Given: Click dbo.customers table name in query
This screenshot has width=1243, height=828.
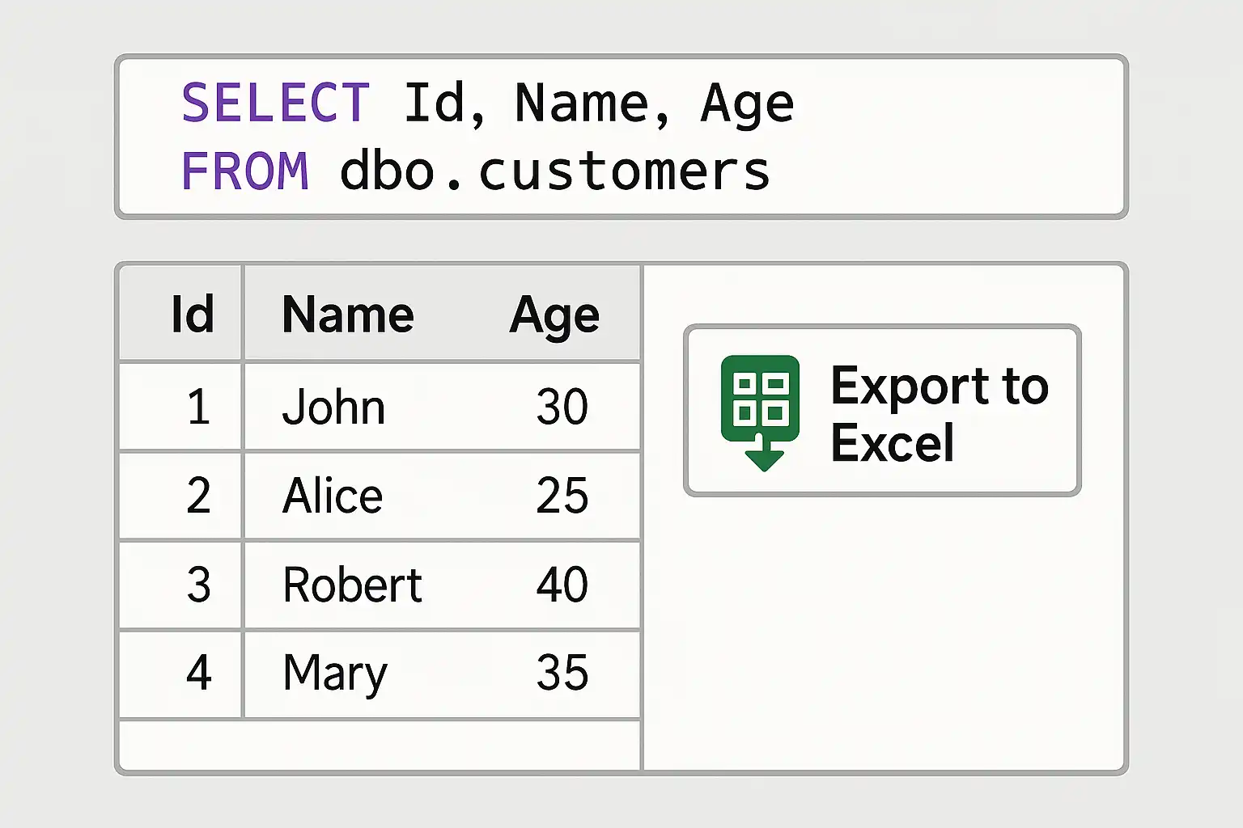Looking at the screenshot, I should click(554, 171).
